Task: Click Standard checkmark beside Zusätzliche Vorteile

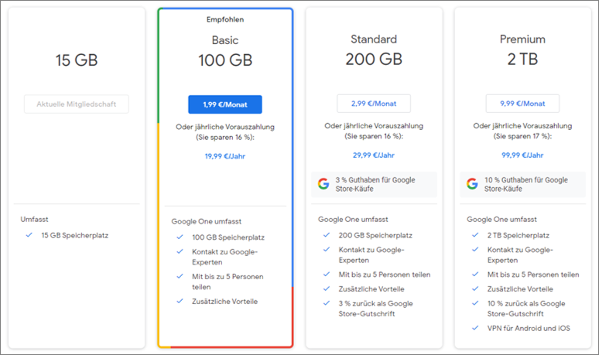Action: [x=327, y=288]
